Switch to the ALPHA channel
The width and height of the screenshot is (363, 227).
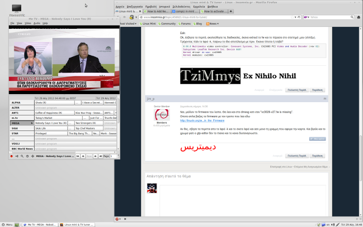pos(22,103)
